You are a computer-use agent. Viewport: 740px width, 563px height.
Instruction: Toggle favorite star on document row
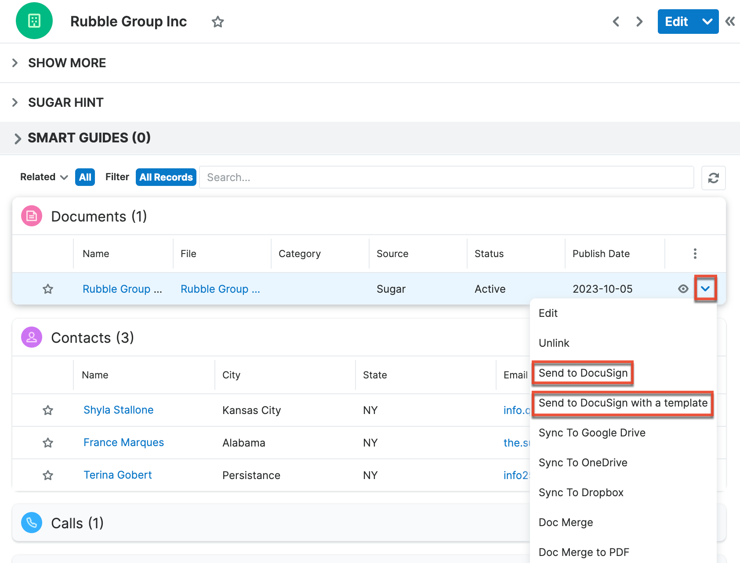coord(48,289)
